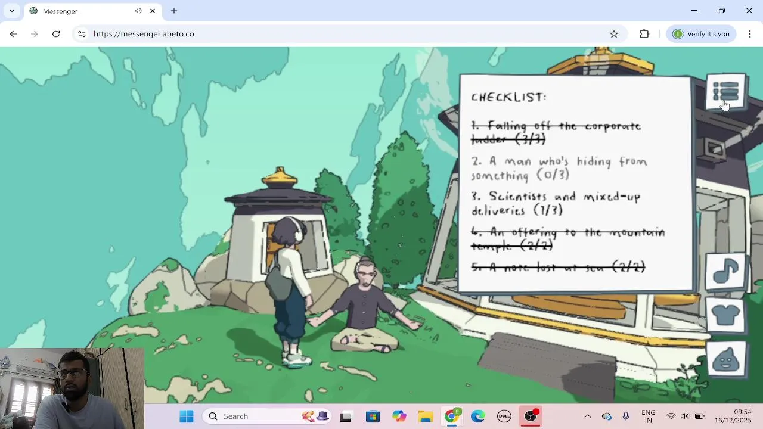Bookmark this page with star icon
This screenshot has width=763, height=429.
[x=614, y=34]
